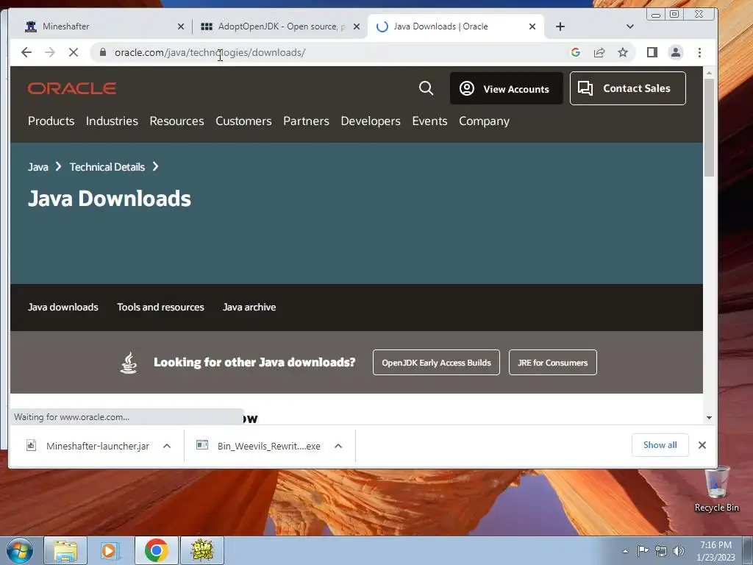Click the View Accounts button

pyautogui.click(x=506, y=88)
